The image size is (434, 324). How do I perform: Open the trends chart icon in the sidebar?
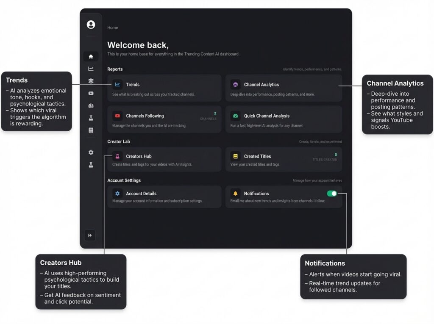[91, 69]
